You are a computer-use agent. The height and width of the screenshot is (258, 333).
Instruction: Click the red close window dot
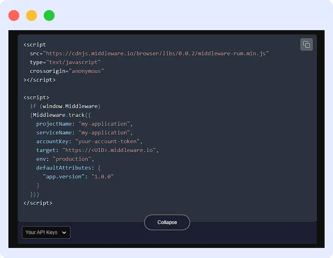tap(14, 15)
